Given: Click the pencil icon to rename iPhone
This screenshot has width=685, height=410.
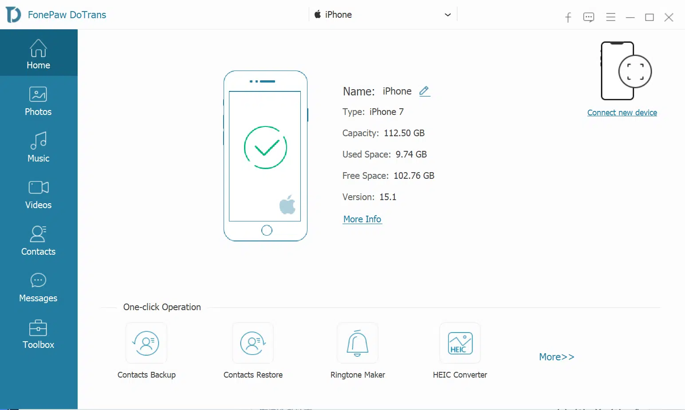Looking at the screenshot, I should coord(425,91).
